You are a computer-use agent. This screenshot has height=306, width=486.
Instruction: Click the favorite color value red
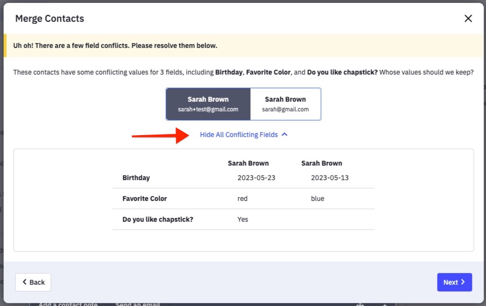[243, 199]
